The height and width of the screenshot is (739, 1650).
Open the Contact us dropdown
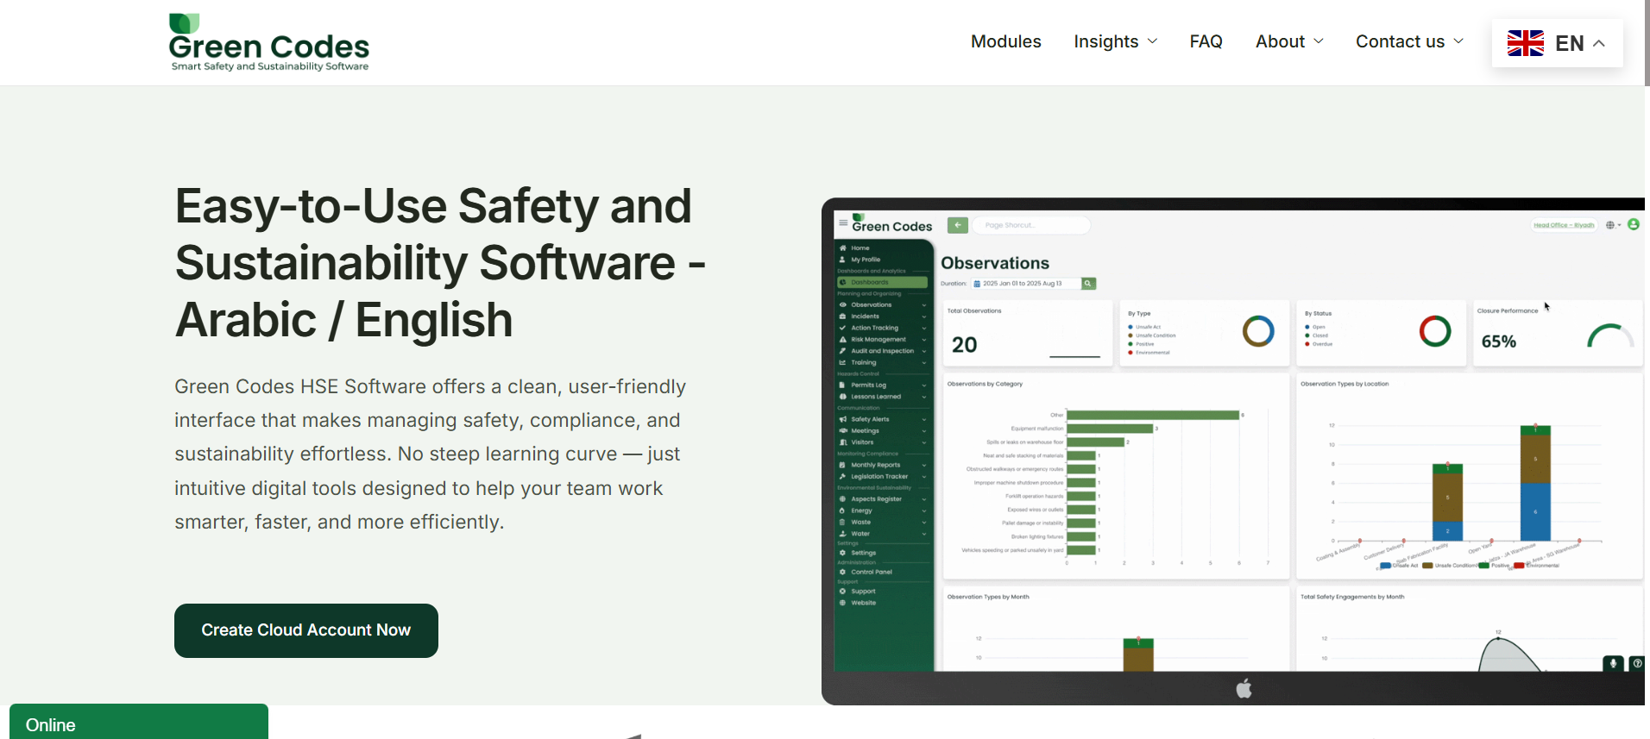pyautogui.click(x=1408, y=41)
